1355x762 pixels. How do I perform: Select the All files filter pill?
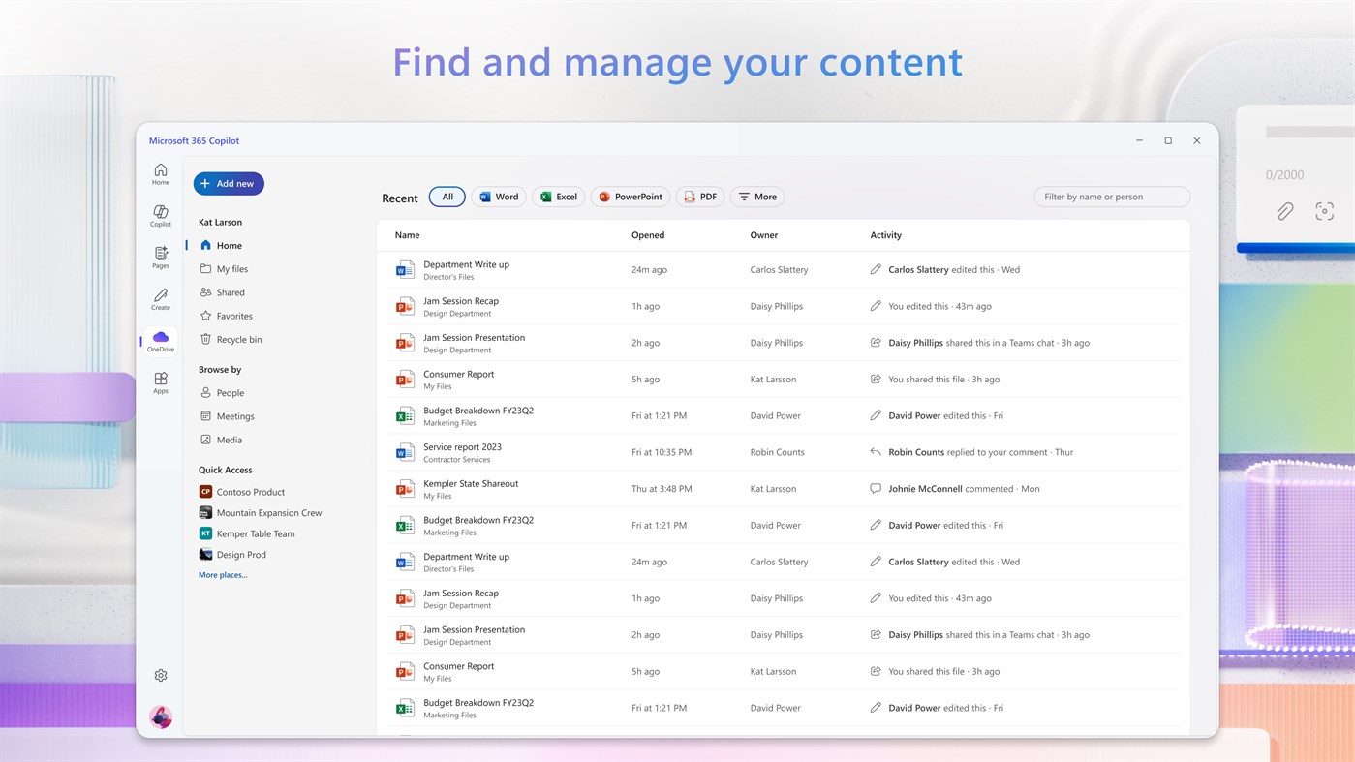[x=447, y=196]
